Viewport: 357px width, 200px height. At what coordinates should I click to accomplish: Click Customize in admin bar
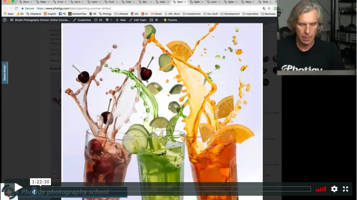point(82,20)
